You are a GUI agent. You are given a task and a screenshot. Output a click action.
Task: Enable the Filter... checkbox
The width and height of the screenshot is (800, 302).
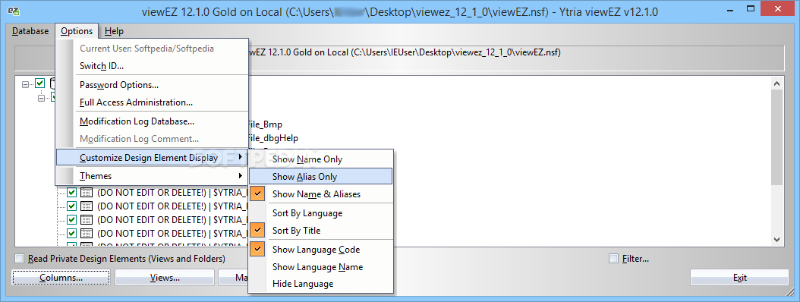tap(614, 259)
